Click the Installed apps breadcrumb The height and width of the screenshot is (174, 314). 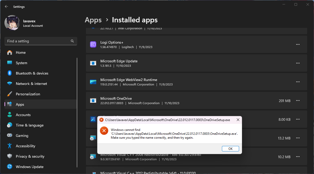tap(134, 20)
